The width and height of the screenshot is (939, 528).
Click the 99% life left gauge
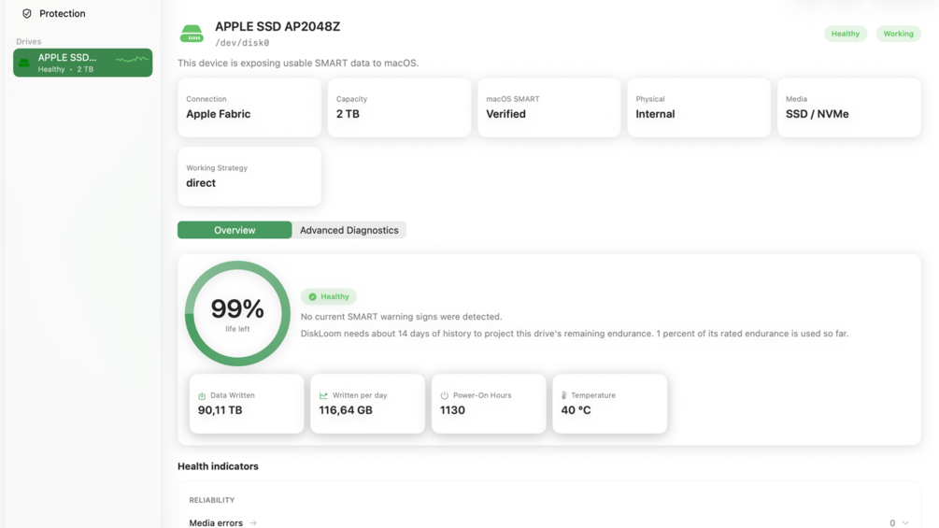237,313
